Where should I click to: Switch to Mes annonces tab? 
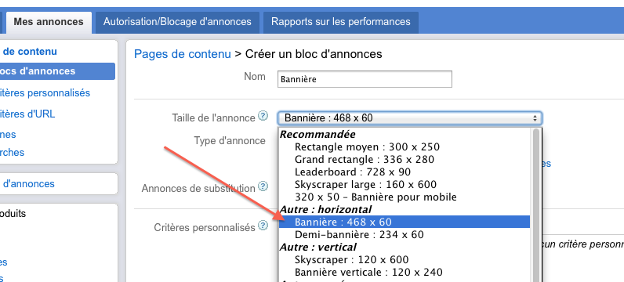click(49, 22)
